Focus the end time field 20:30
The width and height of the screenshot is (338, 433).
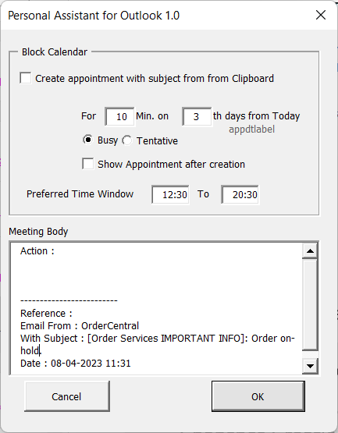click(240, 194)
